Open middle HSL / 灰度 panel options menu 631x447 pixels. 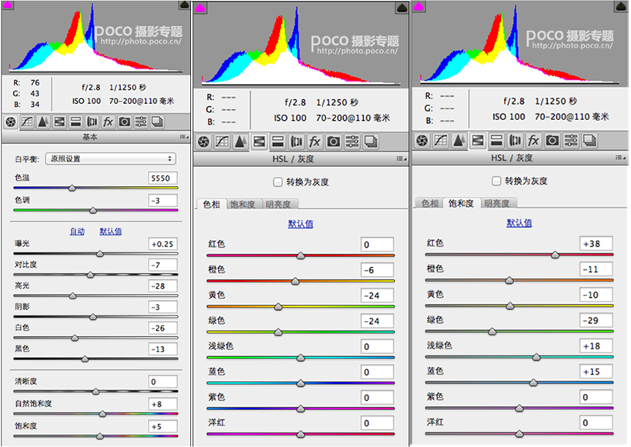(x=401, y=159)
